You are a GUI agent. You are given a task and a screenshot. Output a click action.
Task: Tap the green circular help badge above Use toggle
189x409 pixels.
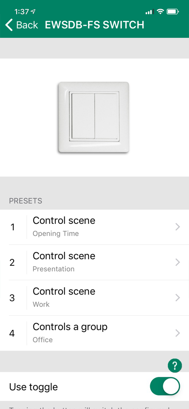click(x=175, y=365)
